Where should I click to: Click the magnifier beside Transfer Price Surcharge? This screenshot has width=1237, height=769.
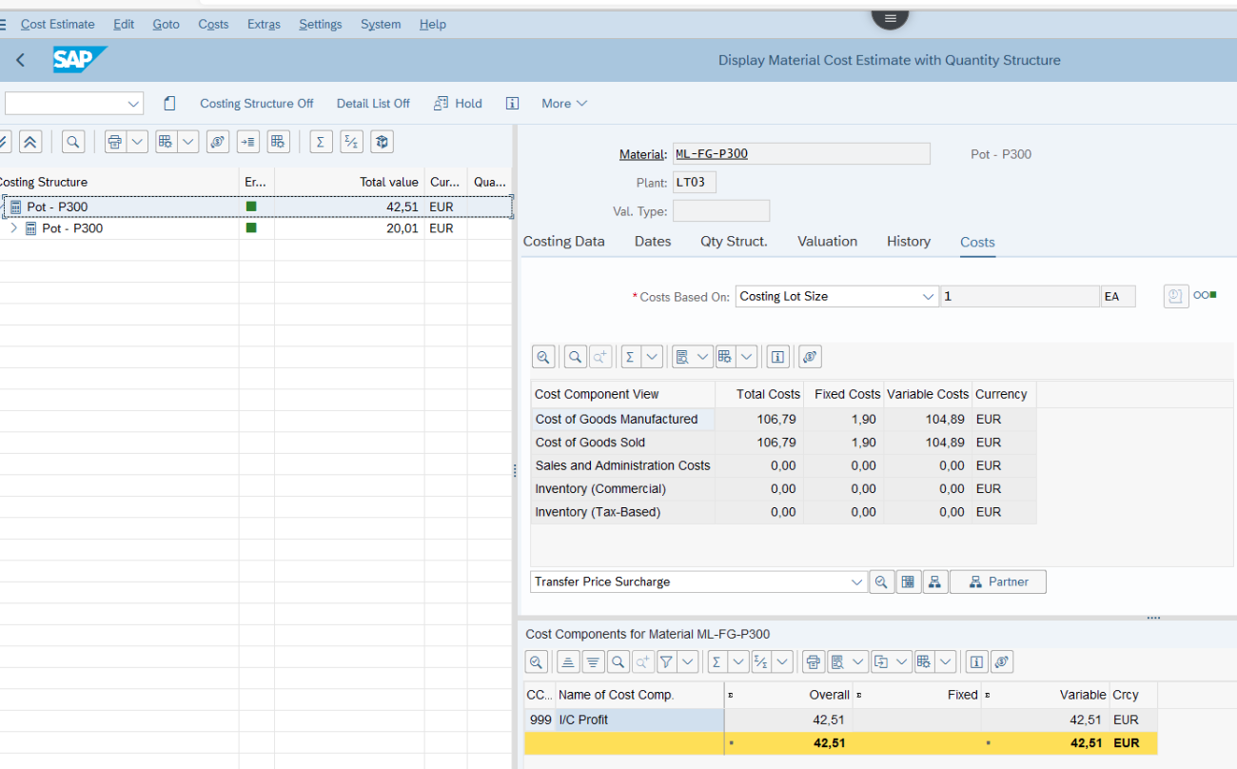coord(882,582)
